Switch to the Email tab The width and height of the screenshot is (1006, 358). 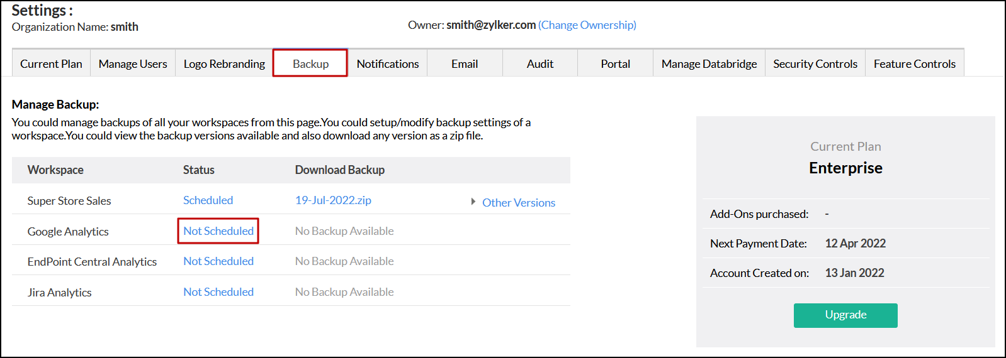tap(465, 63)
